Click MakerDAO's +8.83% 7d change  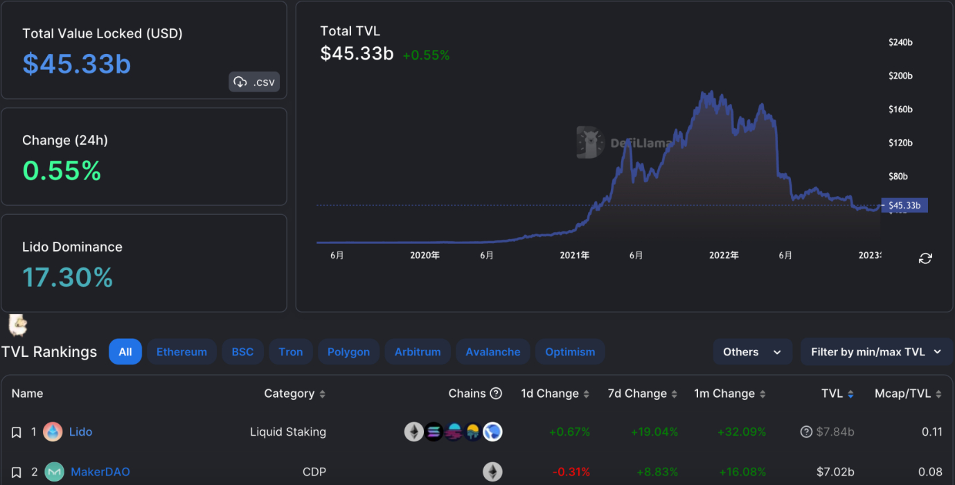pyautogui.click(x=657, y=473)
